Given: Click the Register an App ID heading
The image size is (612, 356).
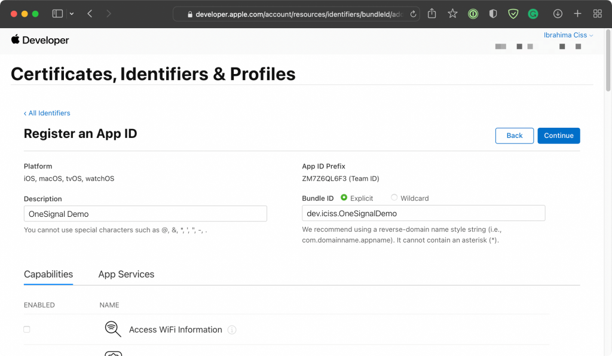Looking at the screenshot, I should 81,134.
